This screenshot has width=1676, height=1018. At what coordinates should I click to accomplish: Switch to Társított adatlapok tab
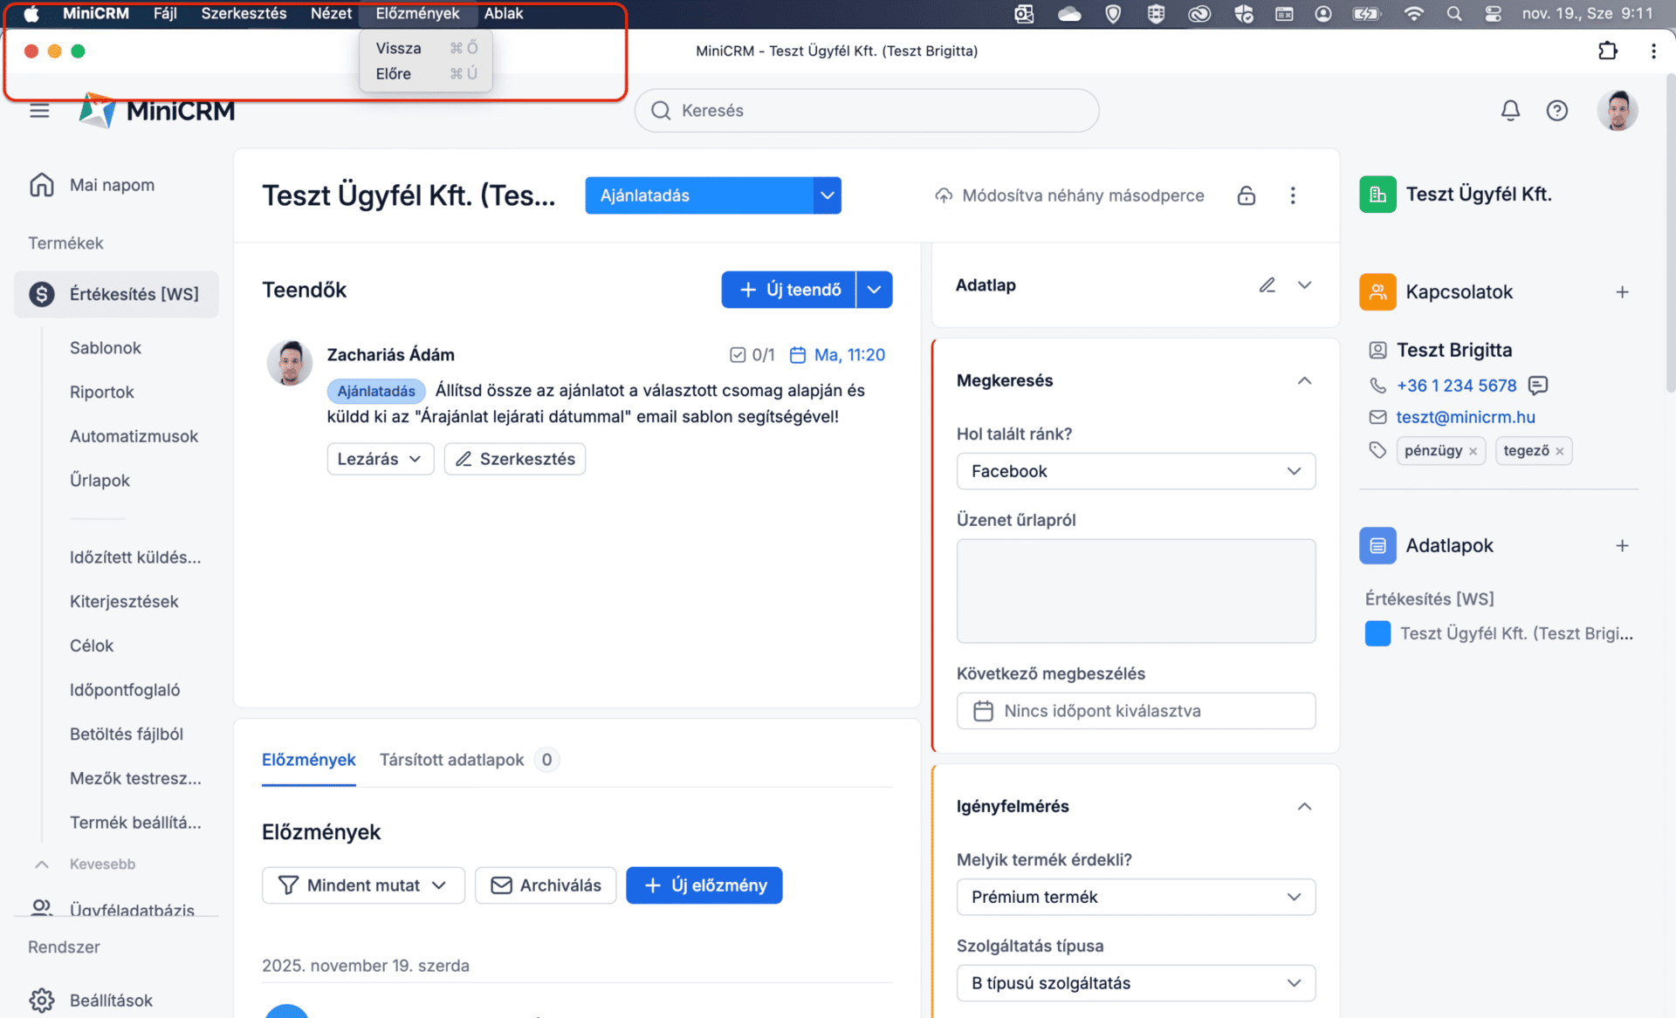click(451, 760)
